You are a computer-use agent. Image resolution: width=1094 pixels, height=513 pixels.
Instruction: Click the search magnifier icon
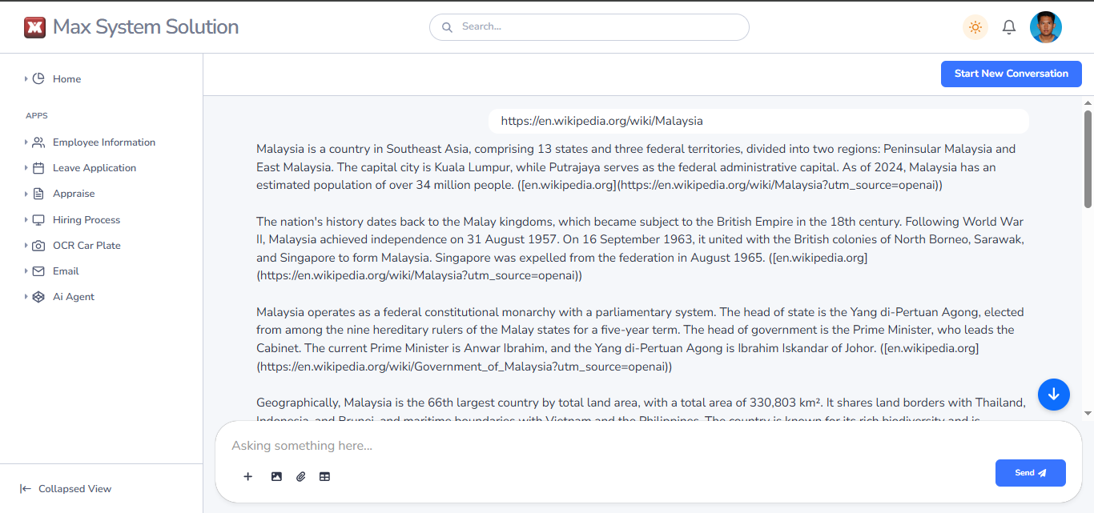pyautogui.click(x=448, y=26)
